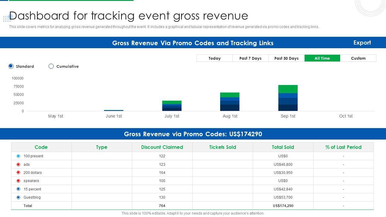This screenshot has height=217, width=386.
Task: Select the Standard radio button
Action: (x=11, y=66)
